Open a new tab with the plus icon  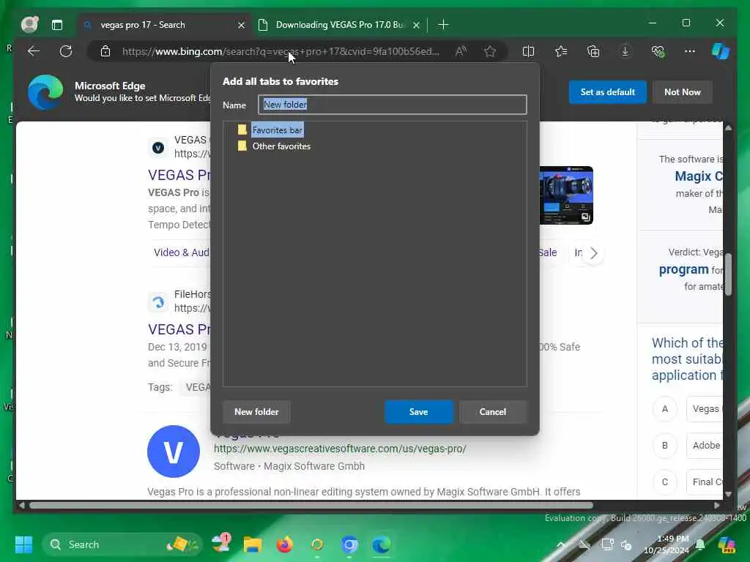[443, 24]
